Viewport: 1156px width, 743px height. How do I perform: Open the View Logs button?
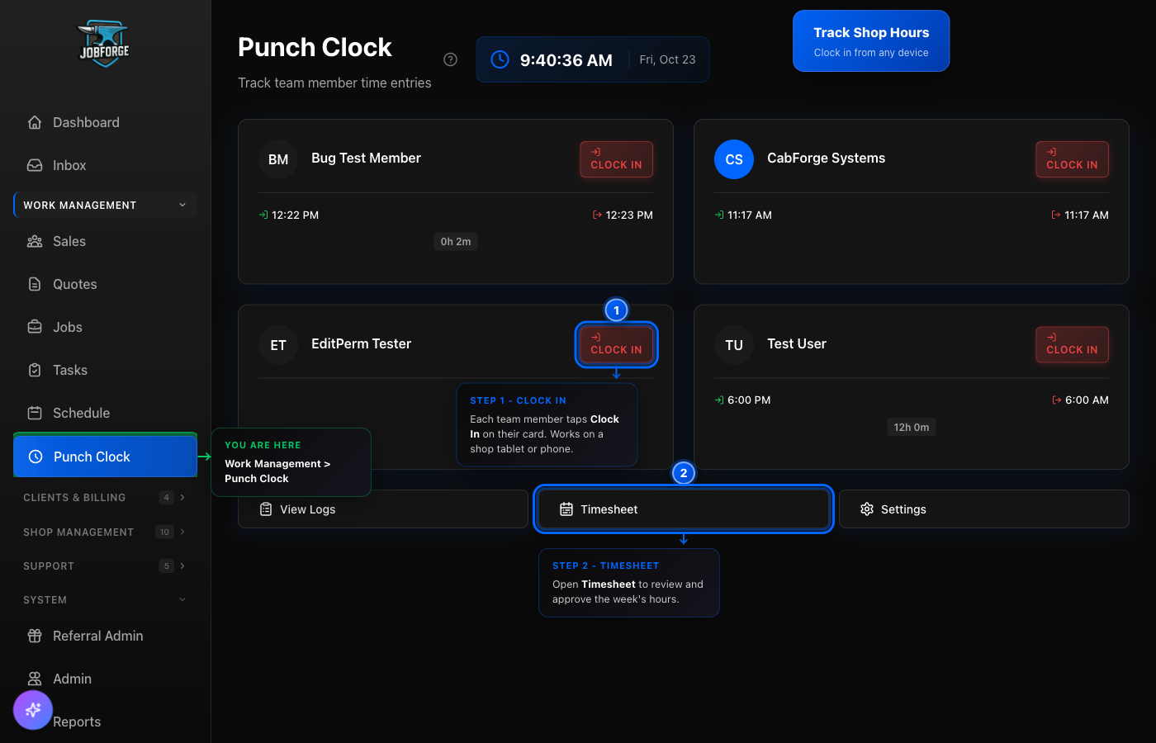383,509
